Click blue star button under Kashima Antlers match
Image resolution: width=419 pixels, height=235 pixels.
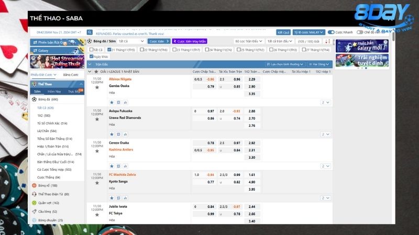pyautogui.click(x=112, y=166)
